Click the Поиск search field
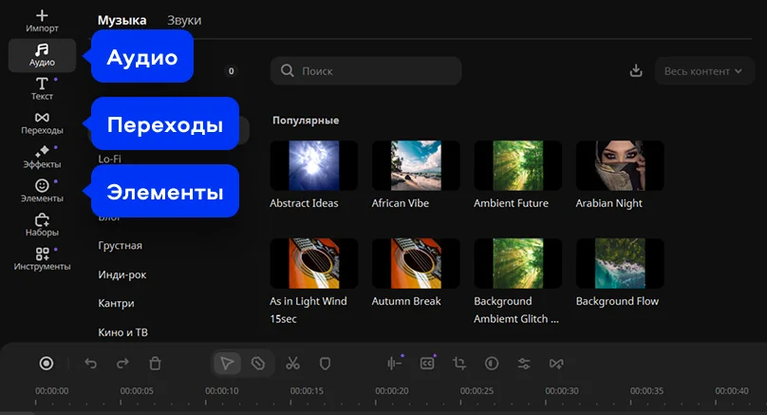Screen dimensions: 767x415 click(x=365, y=71)
